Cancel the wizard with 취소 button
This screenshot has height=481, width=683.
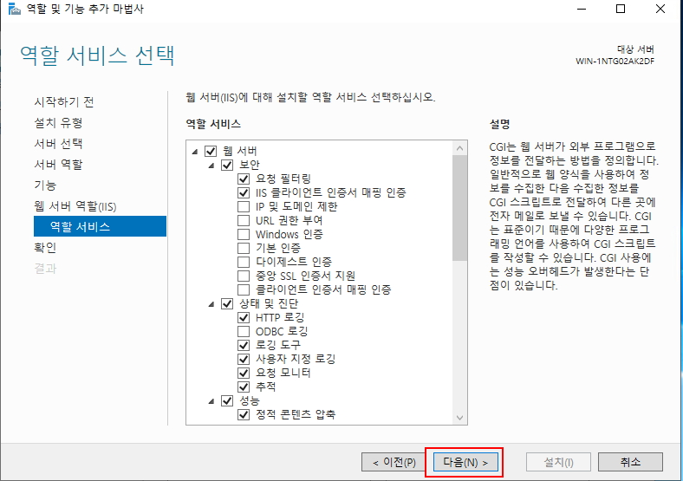click(x=629, y=462)
